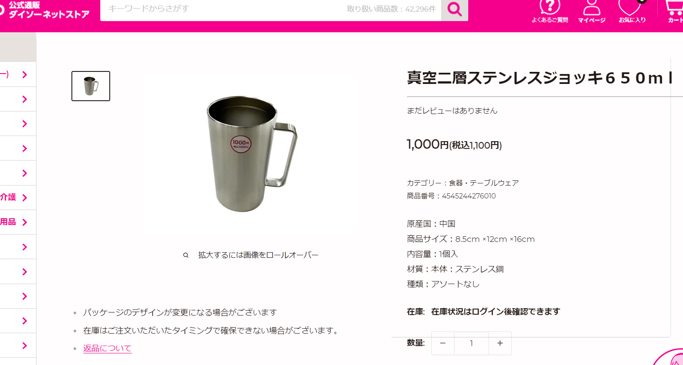
Task: Open the お気に入り heart icon
Action: click(x=632, y=11)
